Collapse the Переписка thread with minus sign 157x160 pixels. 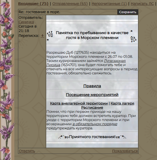point(20,40)
